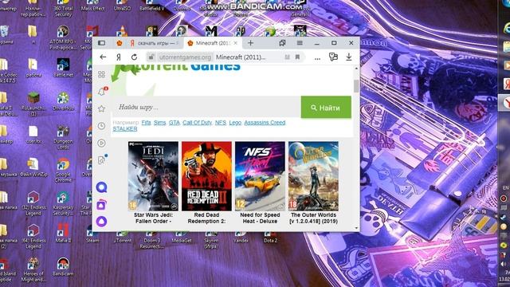
Task: Open reader mode icon in address bar
Action: click(287, 57)
